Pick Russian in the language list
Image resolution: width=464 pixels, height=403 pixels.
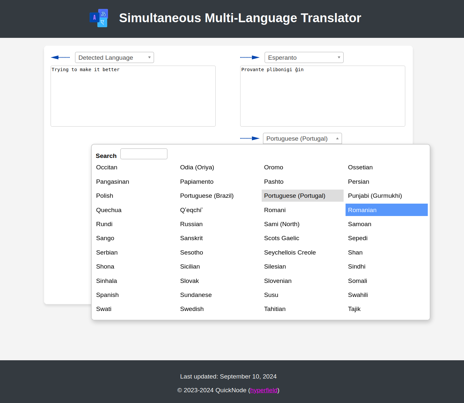191,224
